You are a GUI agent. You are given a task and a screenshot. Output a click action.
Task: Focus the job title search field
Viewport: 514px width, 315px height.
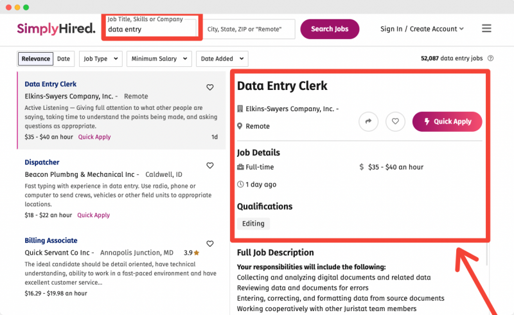(x=152, y=28)
